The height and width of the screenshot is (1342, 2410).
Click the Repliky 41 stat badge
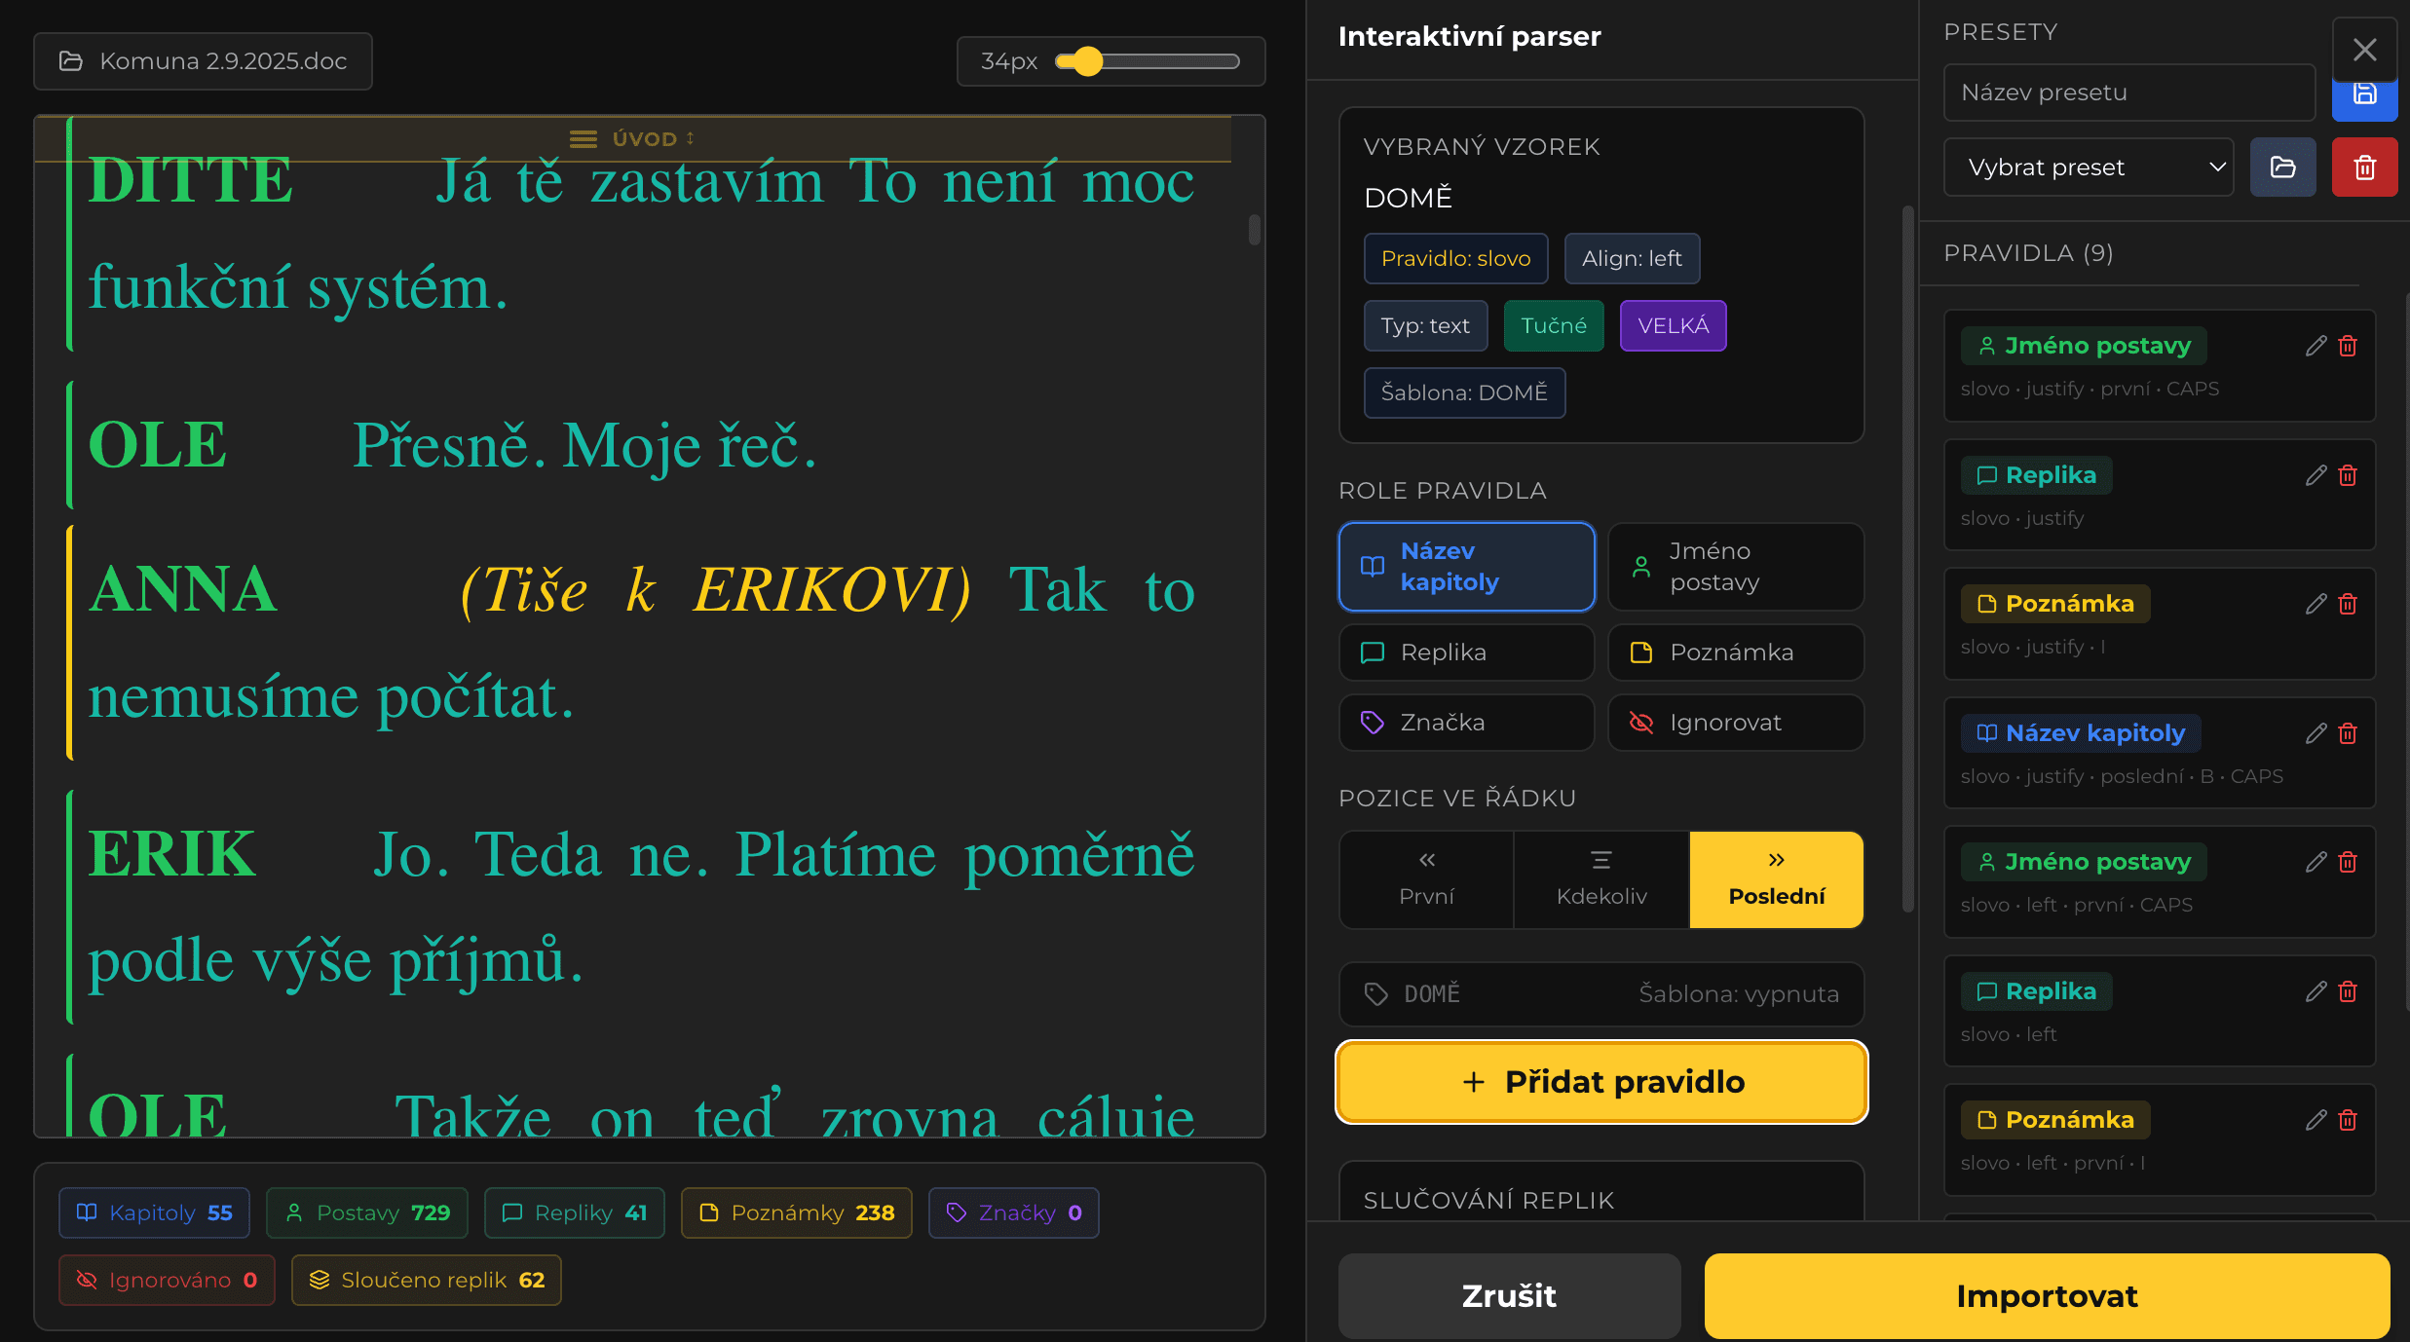pos(574,1212)
